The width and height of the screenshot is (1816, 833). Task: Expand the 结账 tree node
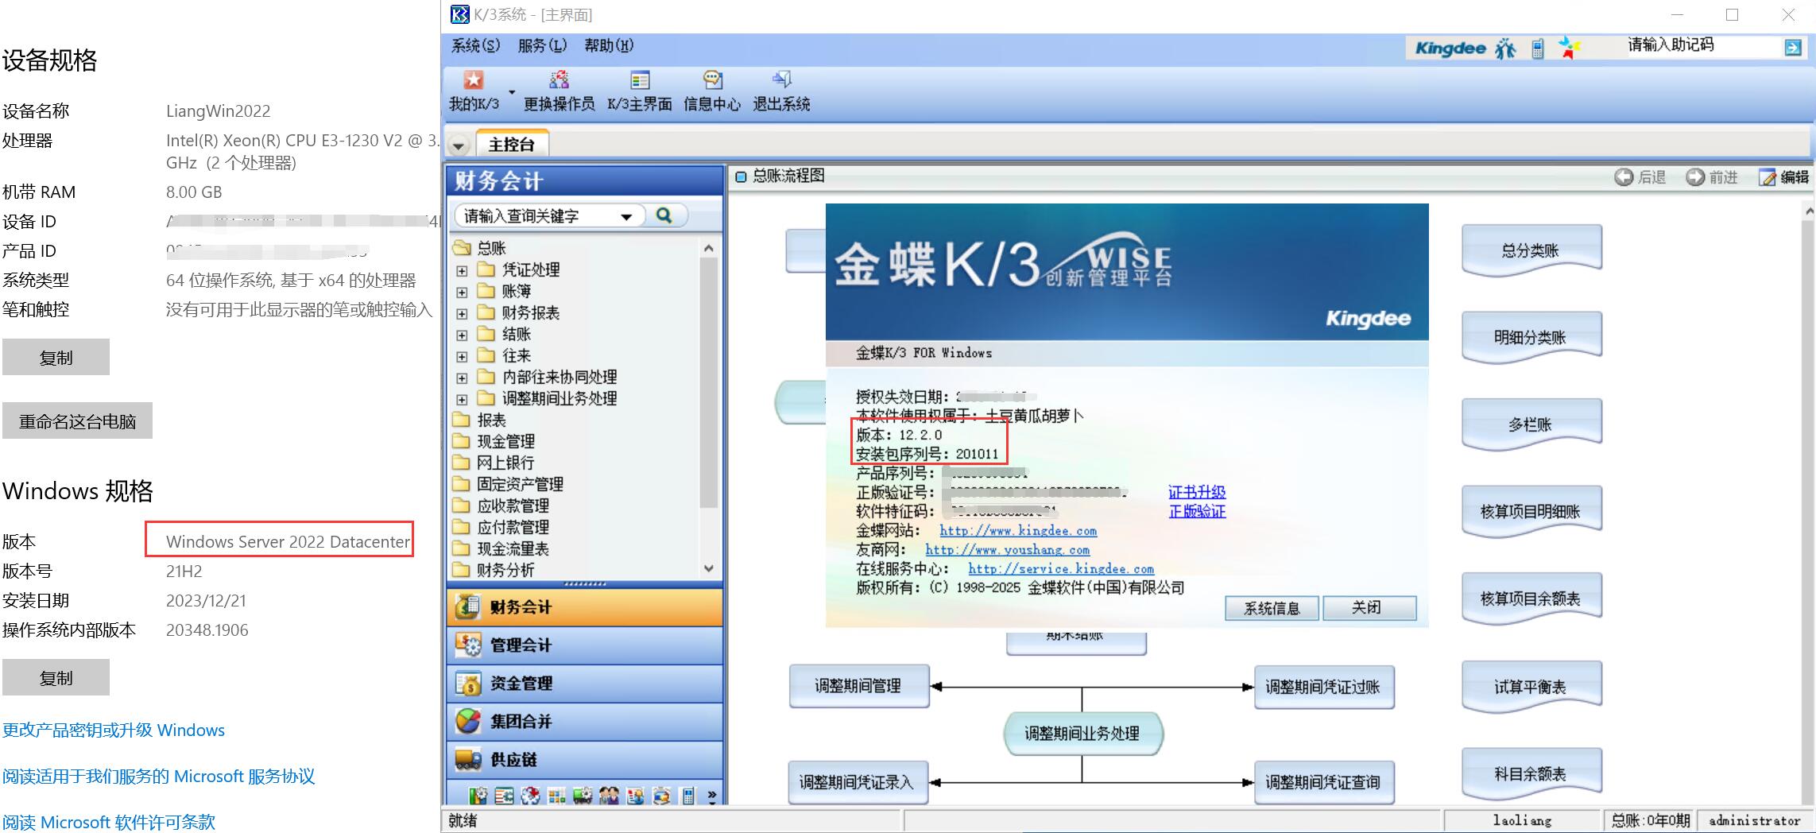[x=462, y=335]
